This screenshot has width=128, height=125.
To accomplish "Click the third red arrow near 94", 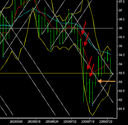I will pyautogui.click(x=89, y=63).
